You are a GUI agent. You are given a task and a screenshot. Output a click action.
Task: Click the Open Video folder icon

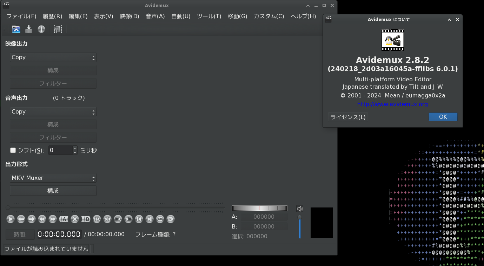click(x=16, y=29)
